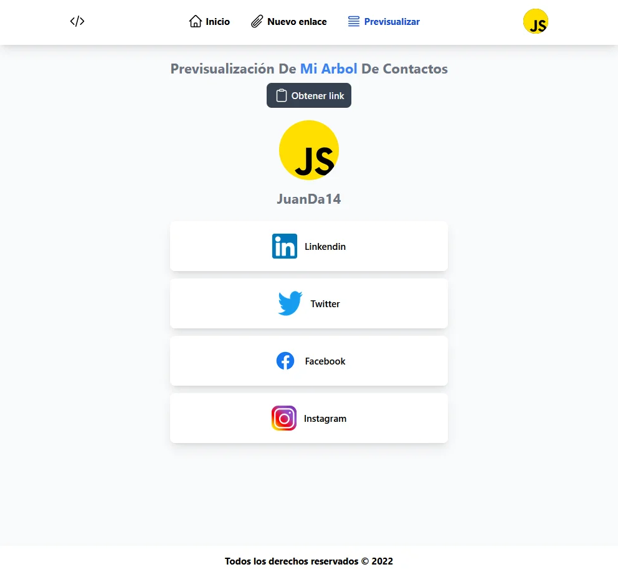618x572 pixels.
Task: Click the house icon beside Inicio
Action: coord(196,21)
